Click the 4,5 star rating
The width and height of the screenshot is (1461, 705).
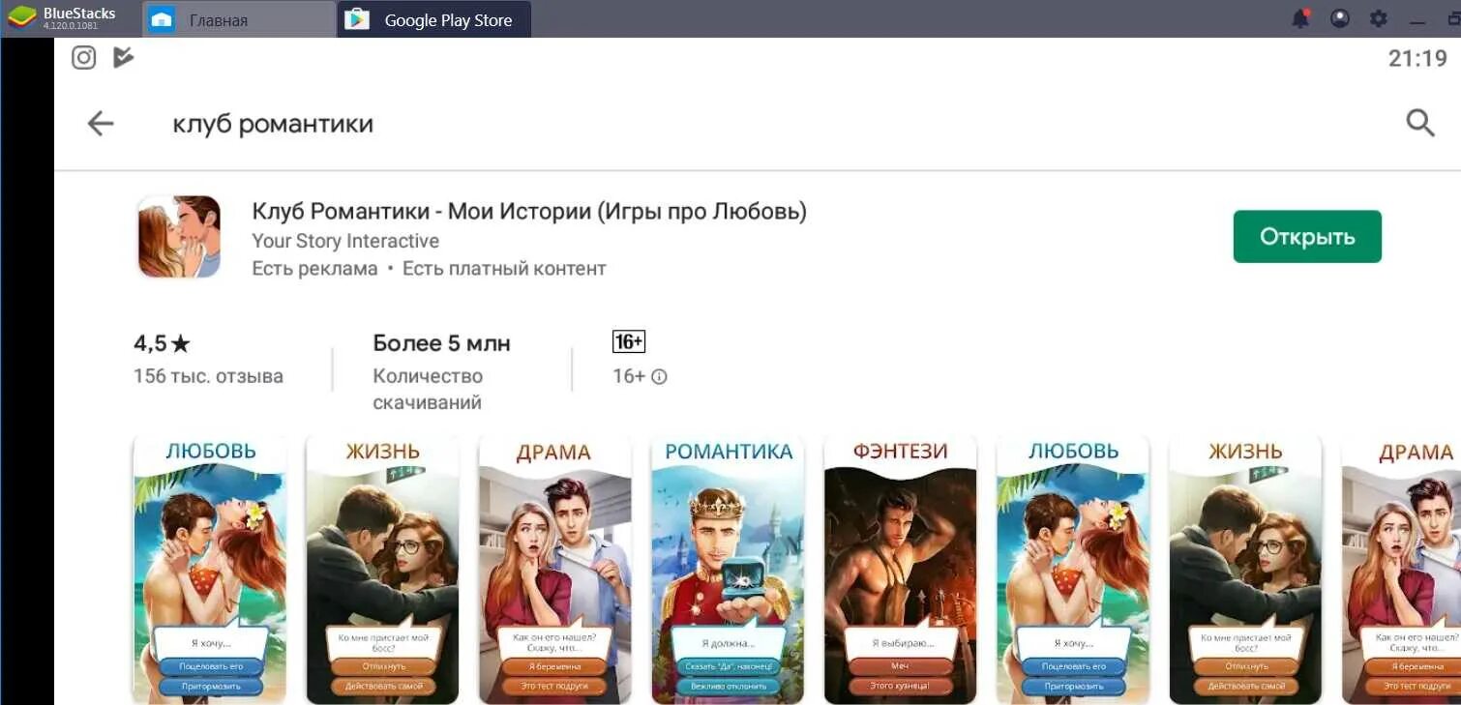pyautogui.click(x=163, y=343)
